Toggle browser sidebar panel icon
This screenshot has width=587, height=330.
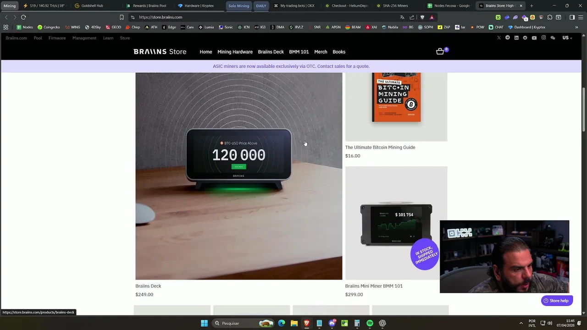(x=572, y=17)
